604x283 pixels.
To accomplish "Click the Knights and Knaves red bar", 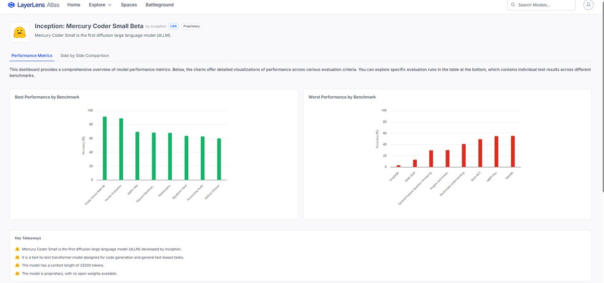I will [447, 159].
